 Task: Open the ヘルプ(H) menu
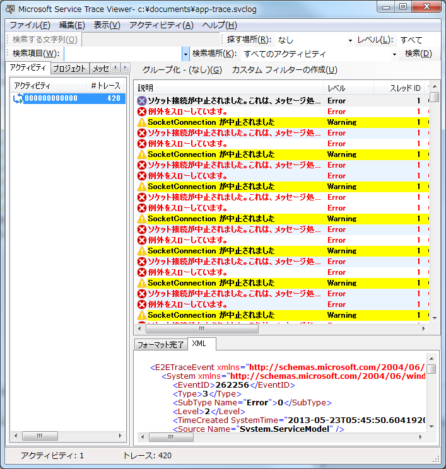coord(220,25)
